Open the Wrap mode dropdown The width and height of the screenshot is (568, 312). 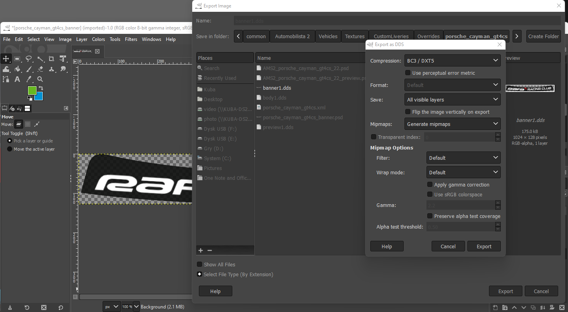pos(463,172)
